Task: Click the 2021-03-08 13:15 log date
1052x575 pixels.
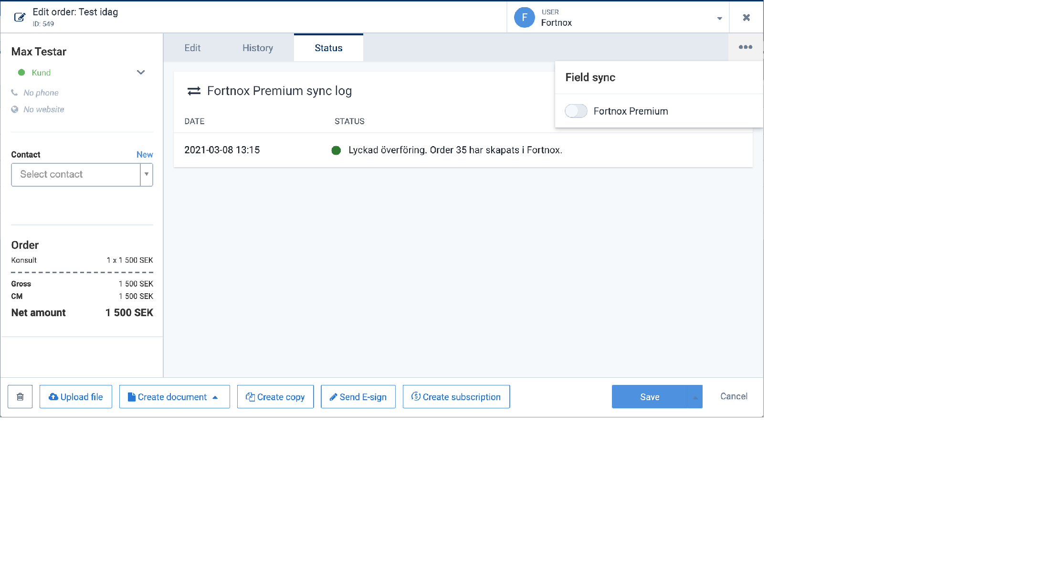Action: click(x=222, y=150)
